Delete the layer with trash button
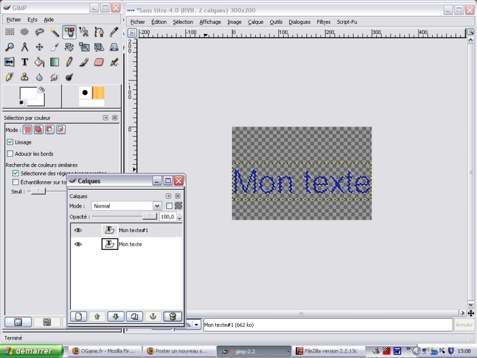Screen dimensions: 477x358 (x=172, y=317)
